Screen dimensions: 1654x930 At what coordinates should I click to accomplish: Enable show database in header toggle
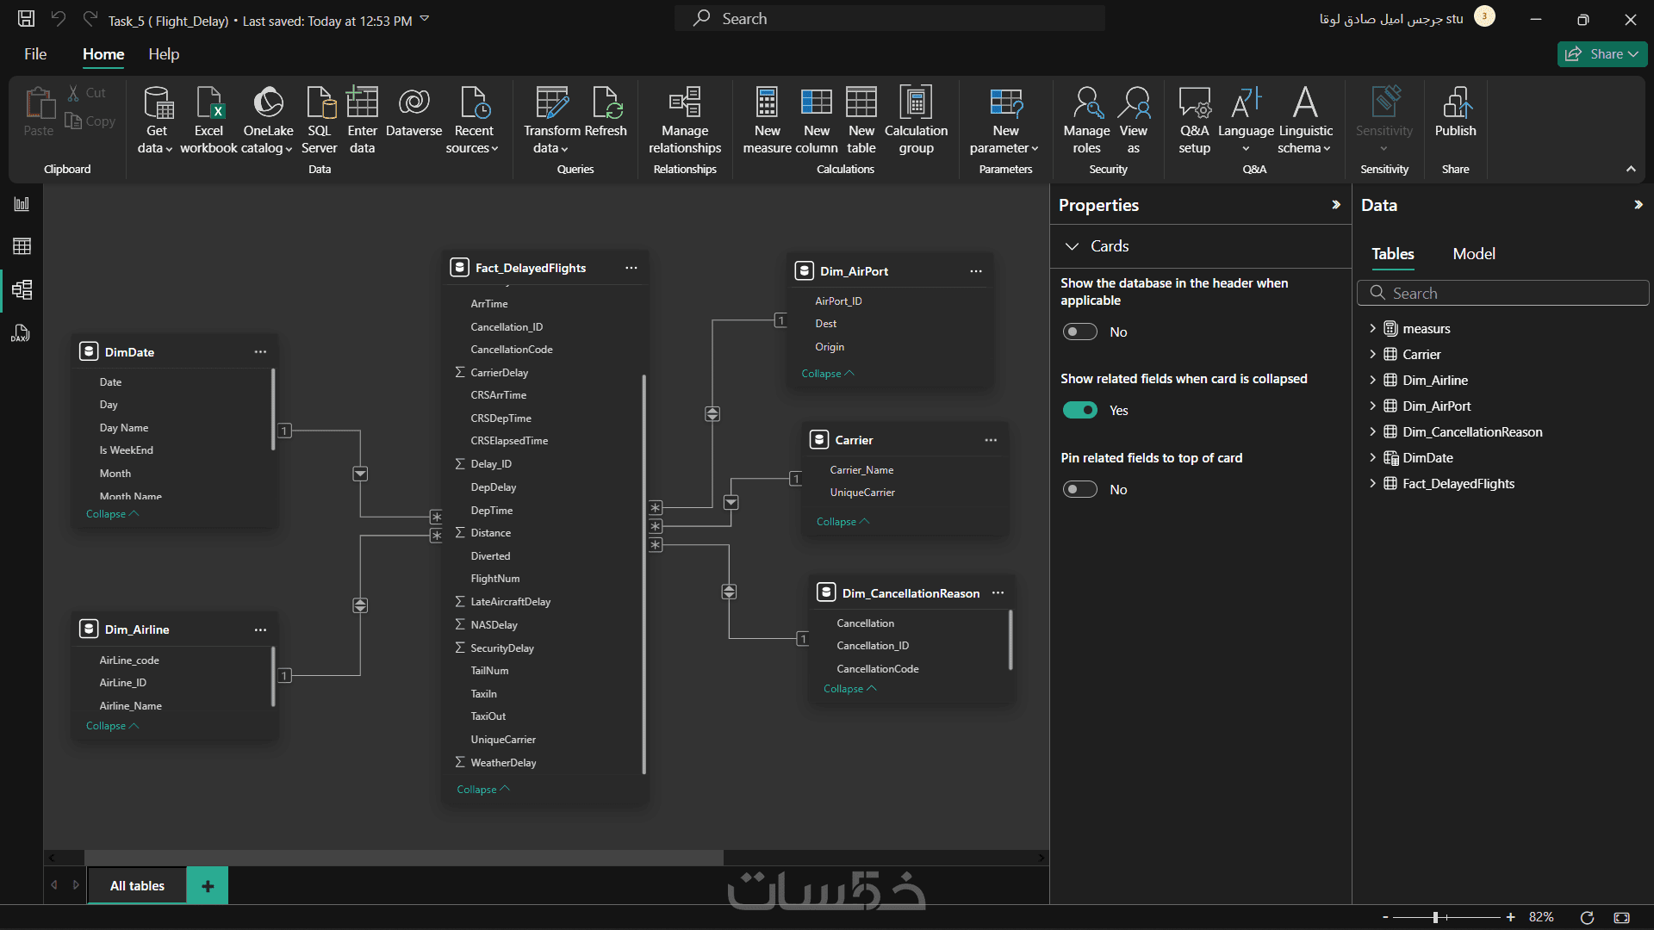[x=1079, y=332]
